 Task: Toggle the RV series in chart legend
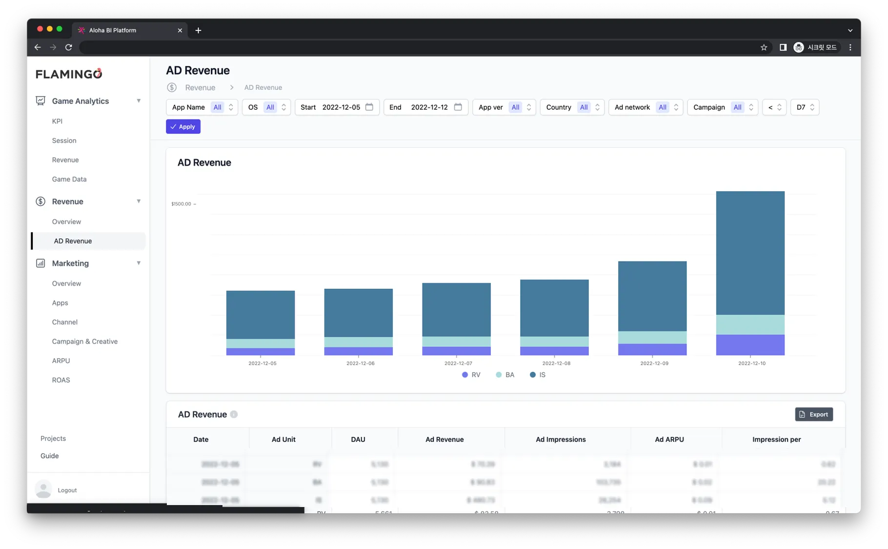pyautogui.click(x=471, y=375)
